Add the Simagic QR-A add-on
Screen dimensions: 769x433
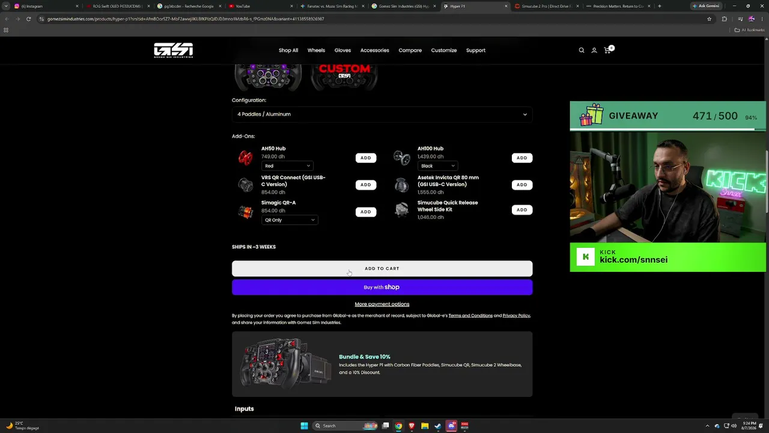366,212
